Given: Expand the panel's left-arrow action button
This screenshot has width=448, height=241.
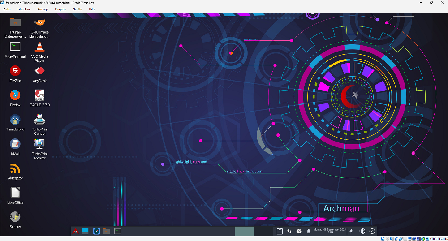Looking at the screenshot, I should tap(372, 231).
